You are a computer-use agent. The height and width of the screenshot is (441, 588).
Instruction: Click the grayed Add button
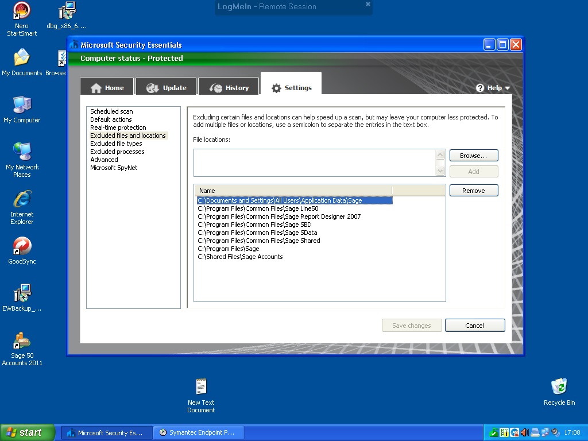coord(474,171)
